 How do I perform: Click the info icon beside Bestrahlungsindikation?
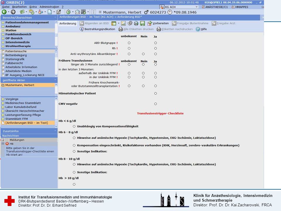82,29
